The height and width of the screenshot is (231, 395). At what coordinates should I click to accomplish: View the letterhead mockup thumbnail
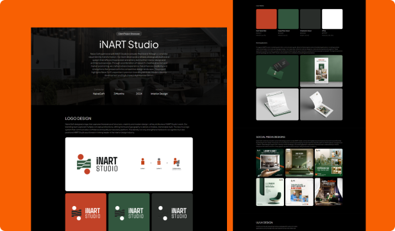pos(278,104)
